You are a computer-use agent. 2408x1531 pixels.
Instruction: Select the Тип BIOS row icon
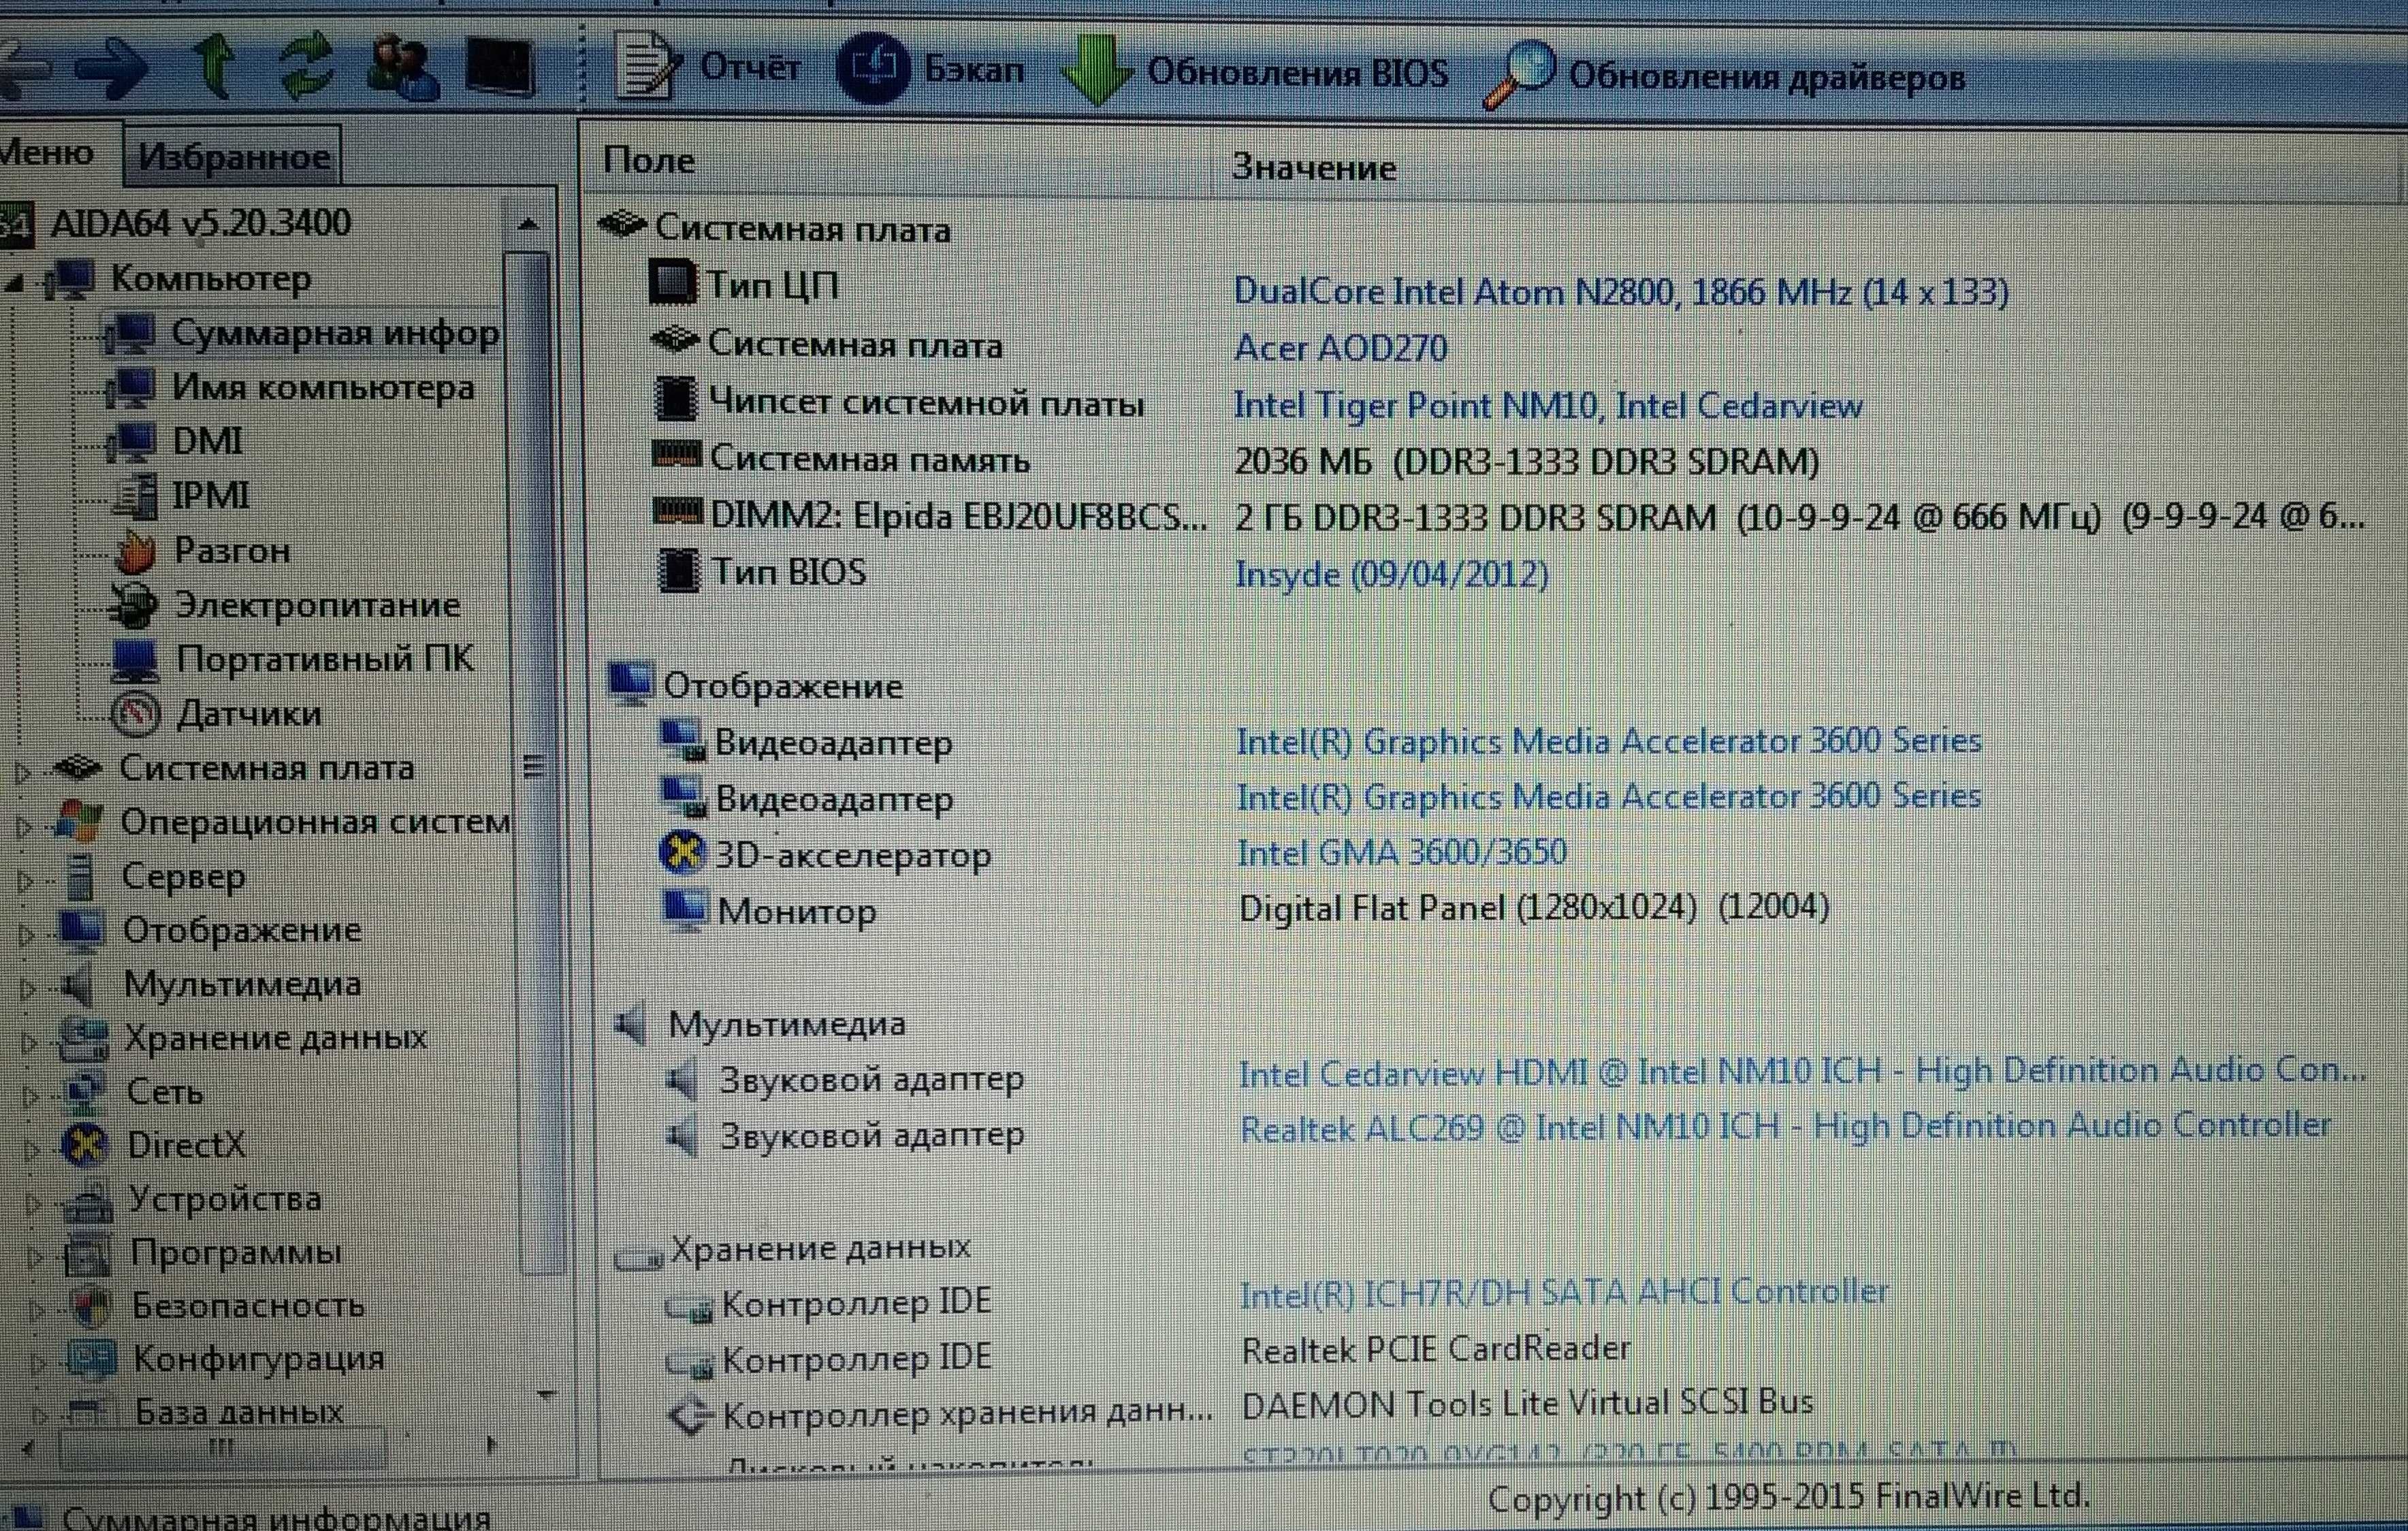coord(679,570)
